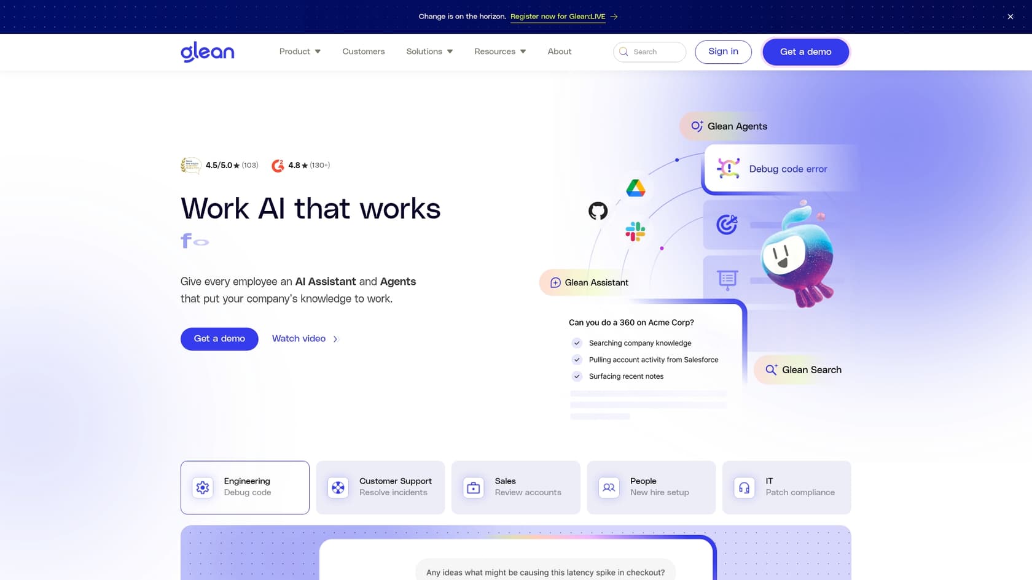The image size is (1032, 580).
Task: Click the Glean Agents sparkle icon
Action: [697, 126]
